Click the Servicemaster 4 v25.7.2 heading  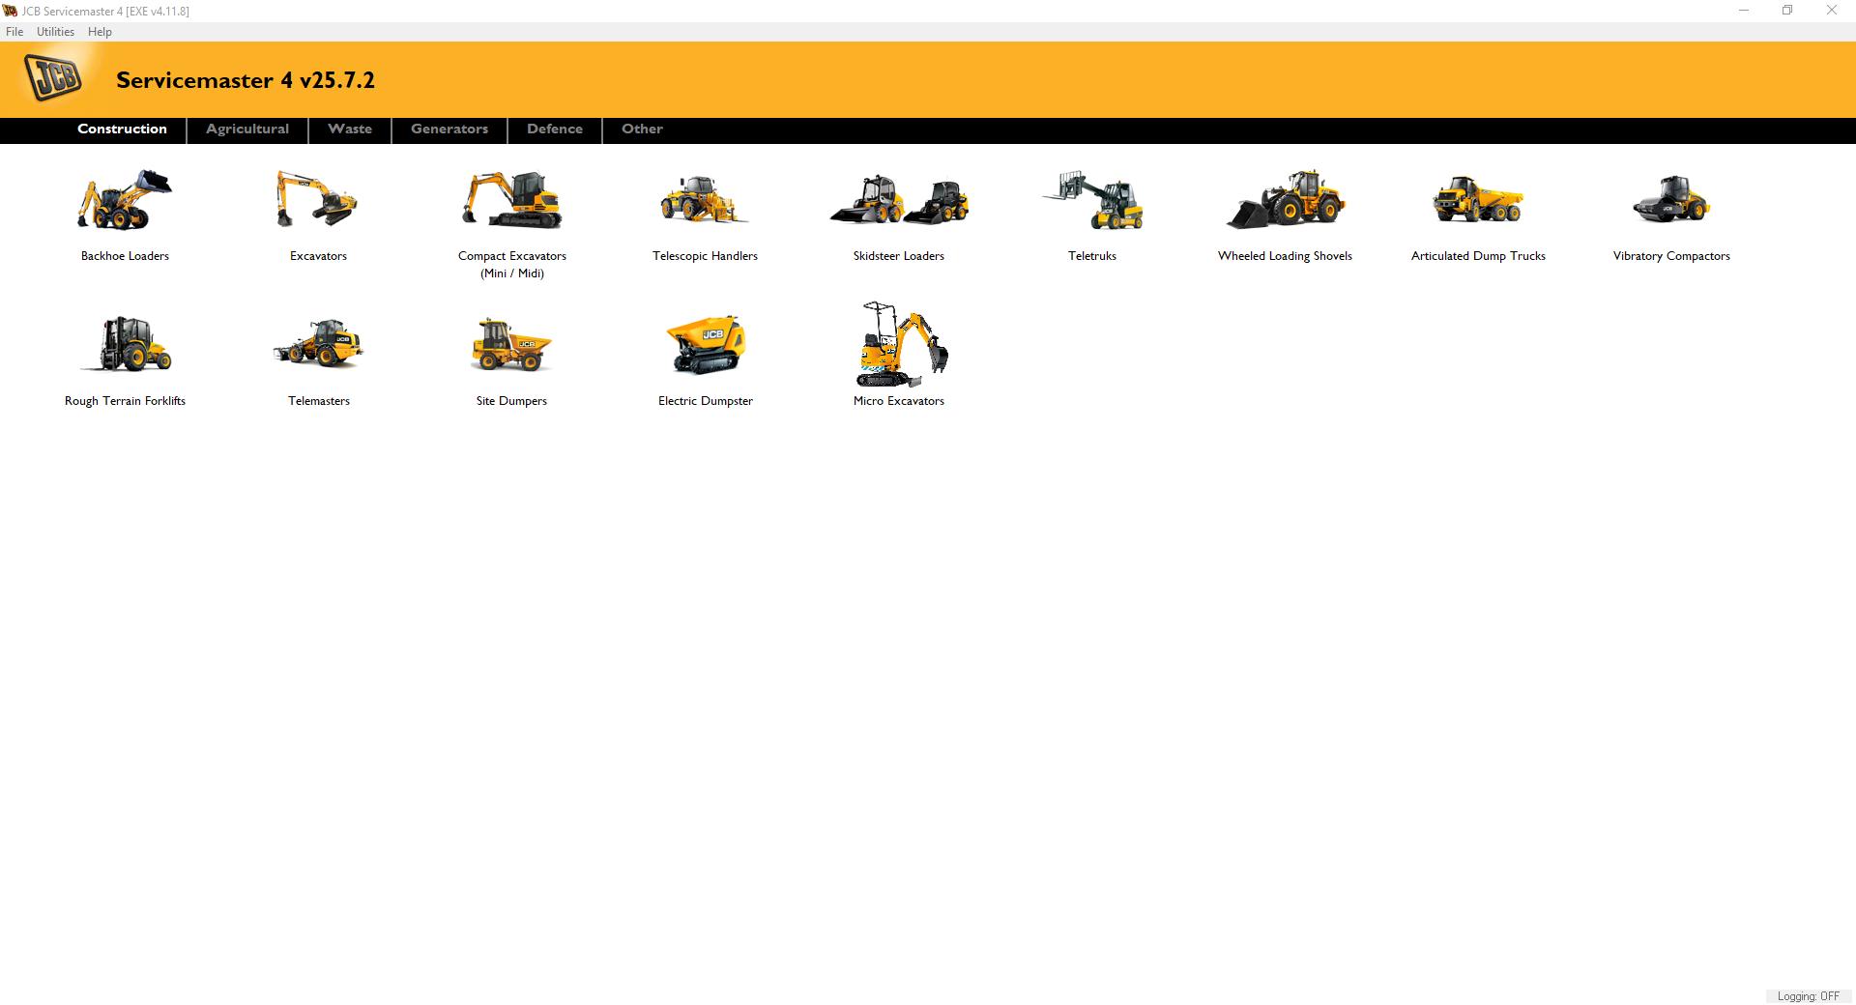[246, 80]
